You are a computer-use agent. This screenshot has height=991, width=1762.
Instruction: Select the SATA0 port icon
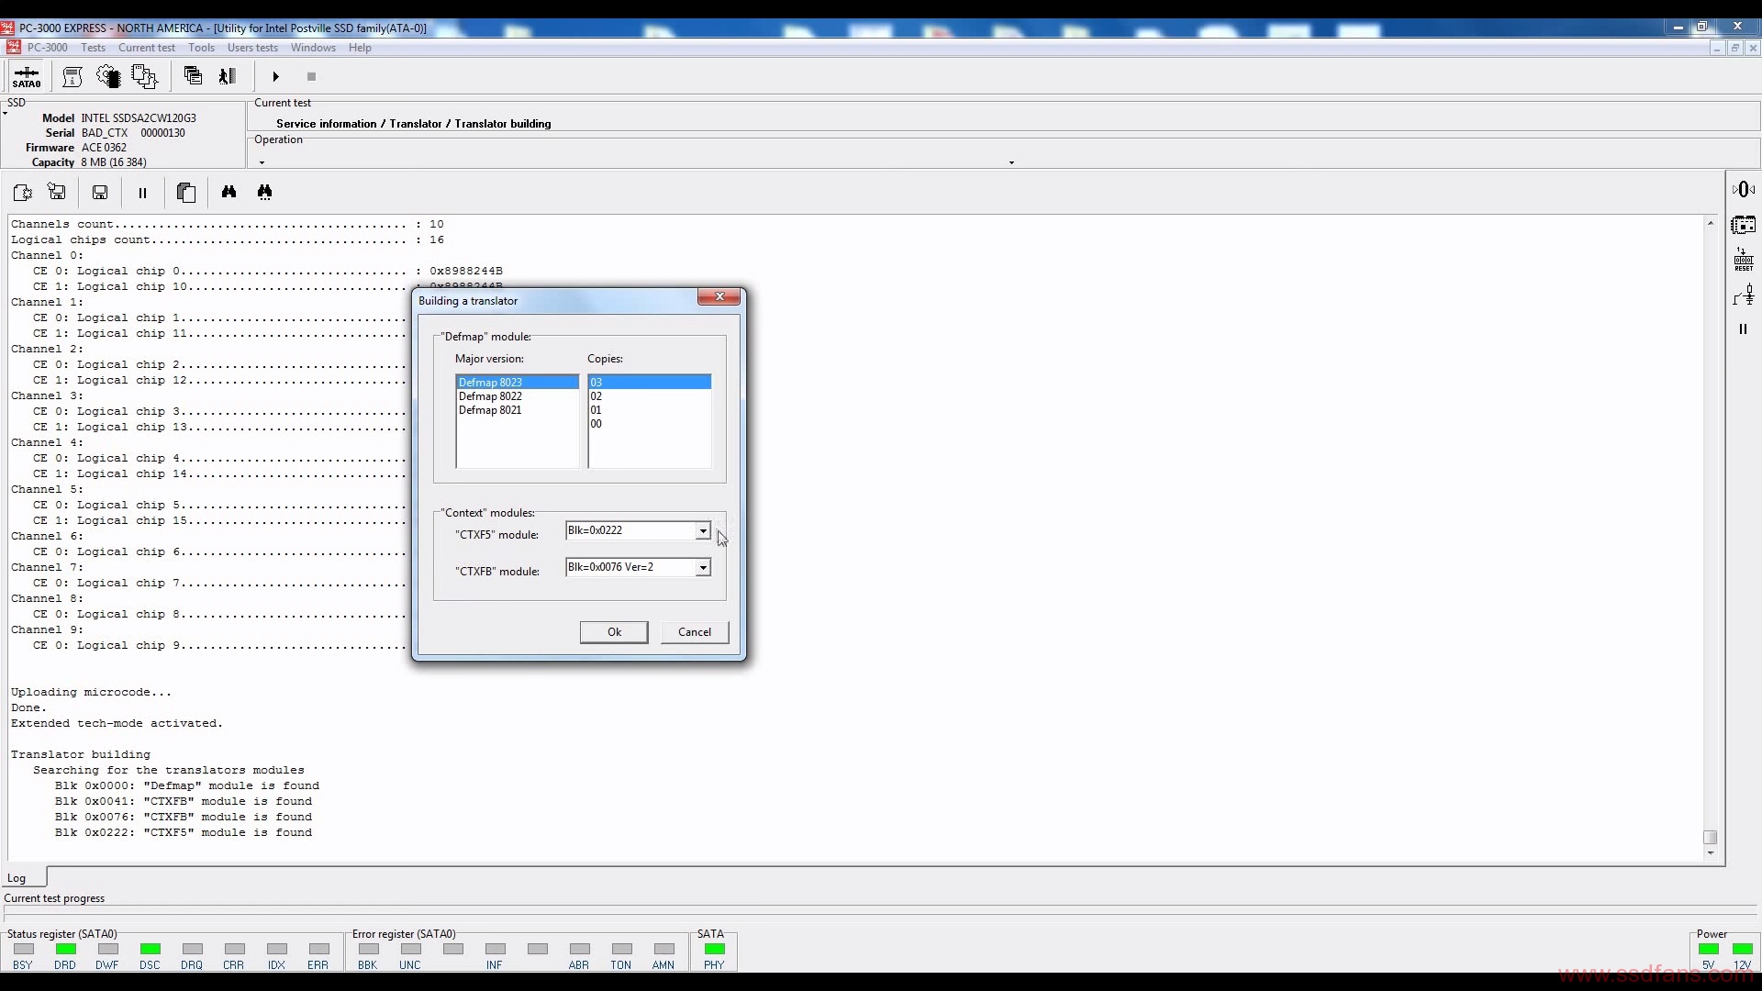click(x=27, y=76)
